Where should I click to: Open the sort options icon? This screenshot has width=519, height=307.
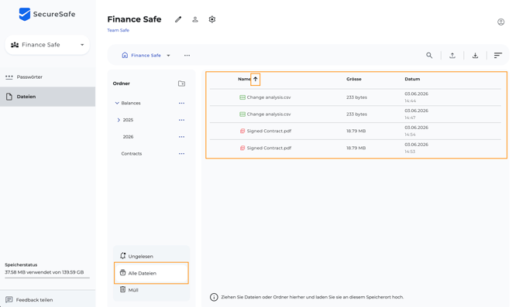point(498,56)
